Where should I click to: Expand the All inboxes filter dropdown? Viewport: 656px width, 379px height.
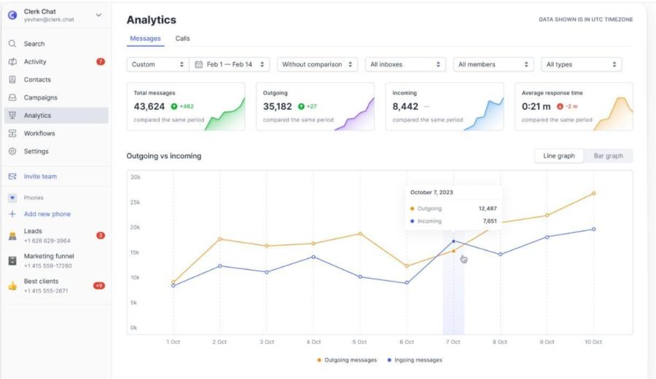[x=405, y=64]
